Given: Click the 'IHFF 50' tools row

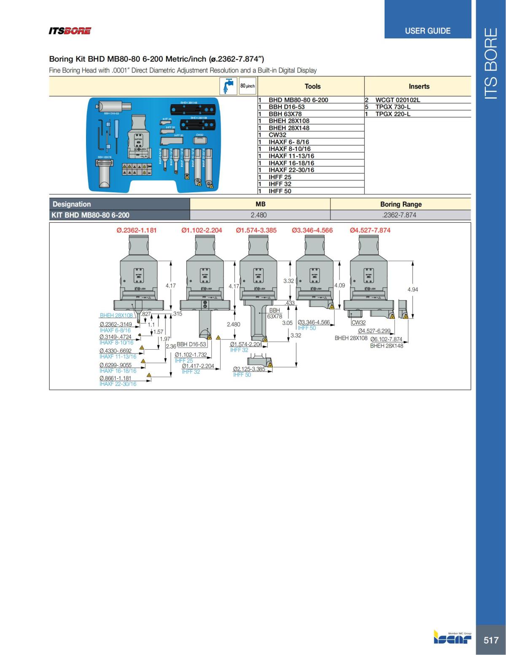Looking at the screenshot, I should coord(311,191).
